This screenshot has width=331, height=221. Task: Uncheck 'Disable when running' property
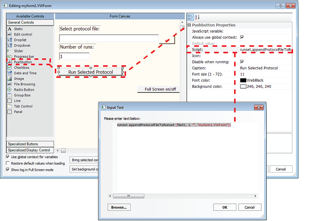coord(242,62)
